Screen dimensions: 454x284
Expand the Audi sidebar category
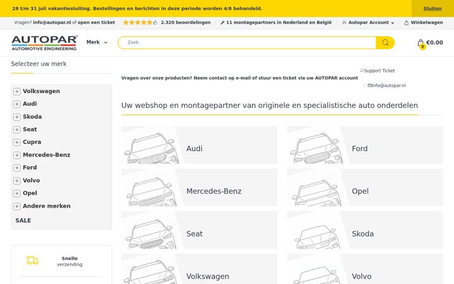click(x=17, y=104)
